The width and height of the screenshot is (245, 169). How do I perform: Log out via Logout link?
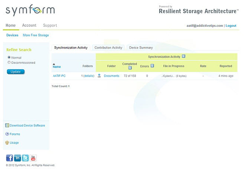coord(231,26)
